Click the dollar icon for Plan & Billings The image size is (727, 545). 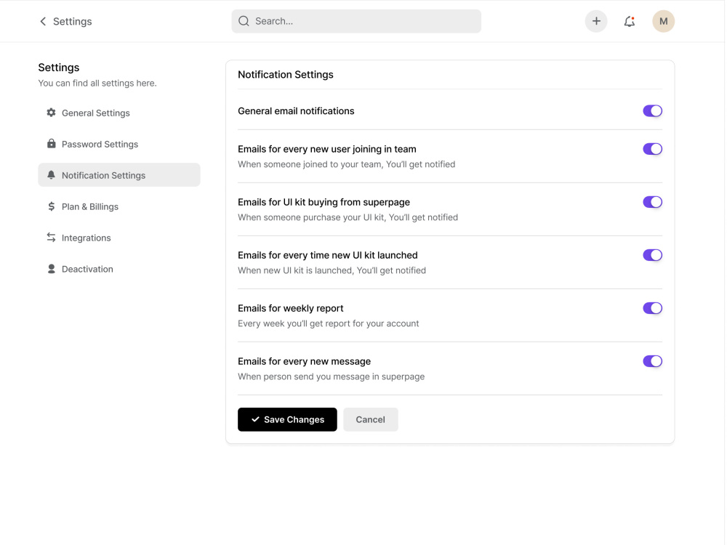point(51,206)
